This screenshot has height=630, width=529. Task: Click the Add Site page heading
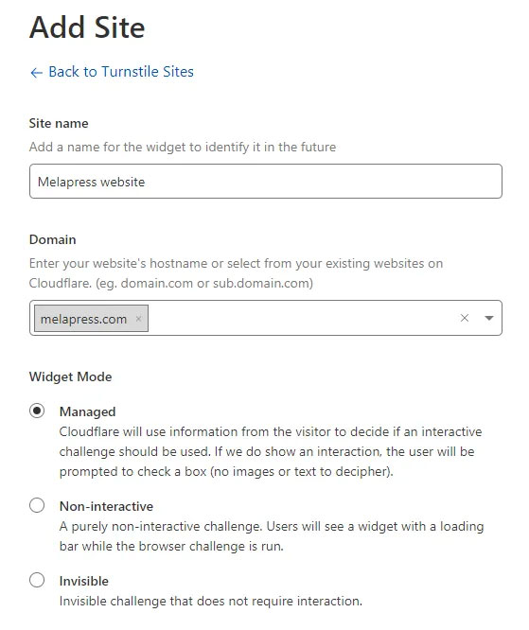[87, 27]
